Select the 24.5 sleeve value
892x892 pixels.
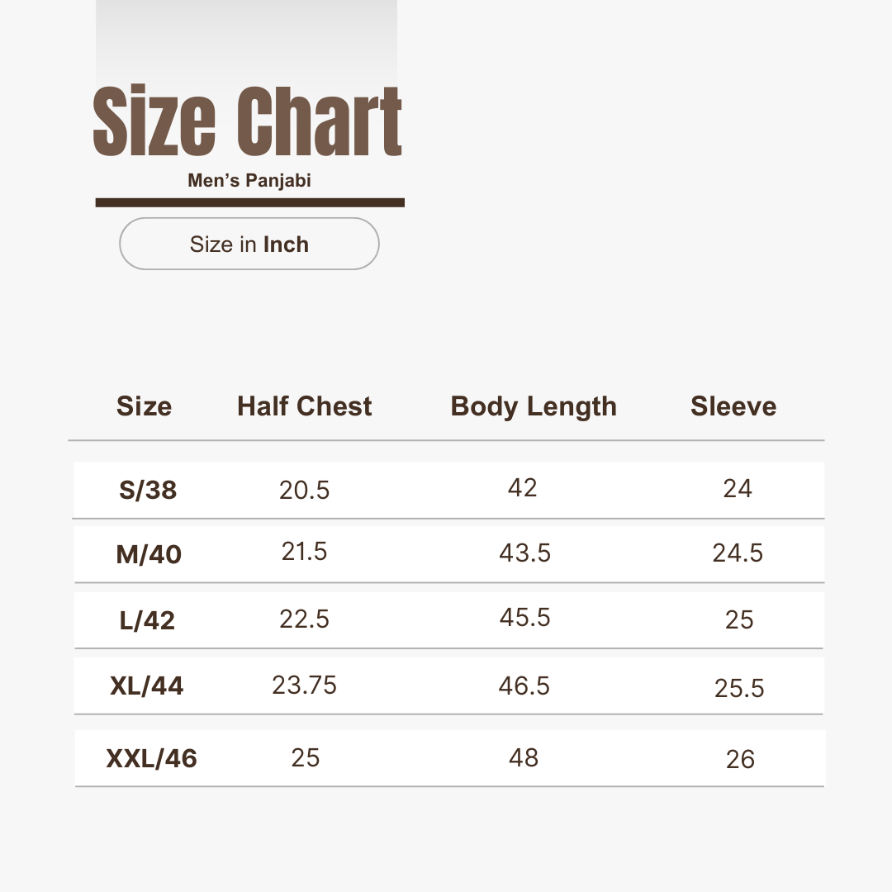pyautogui.click(x=738, y=553)
